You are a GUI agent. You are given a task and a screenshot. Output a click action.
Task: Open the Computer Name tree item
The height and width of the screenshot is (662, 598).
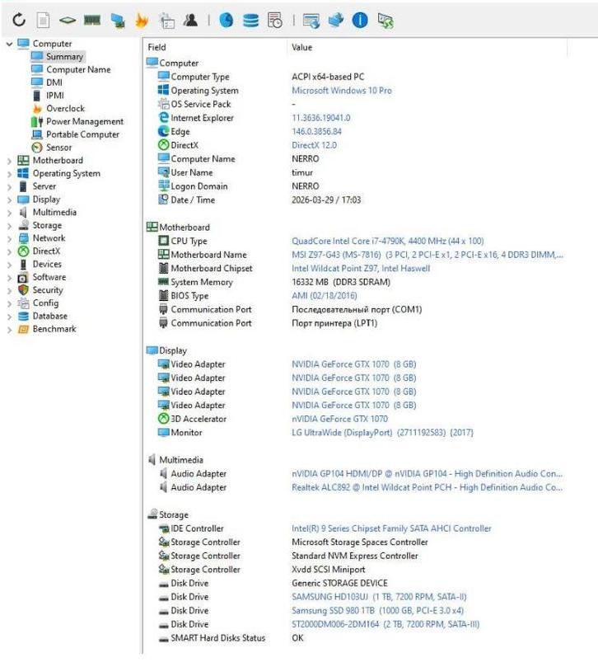pyautogui.click(x=78, y=69)
